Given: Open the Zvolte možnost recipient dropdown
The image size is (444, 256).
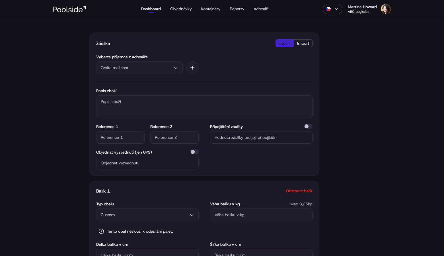Looking at the screenshot, I should point(139,68).
